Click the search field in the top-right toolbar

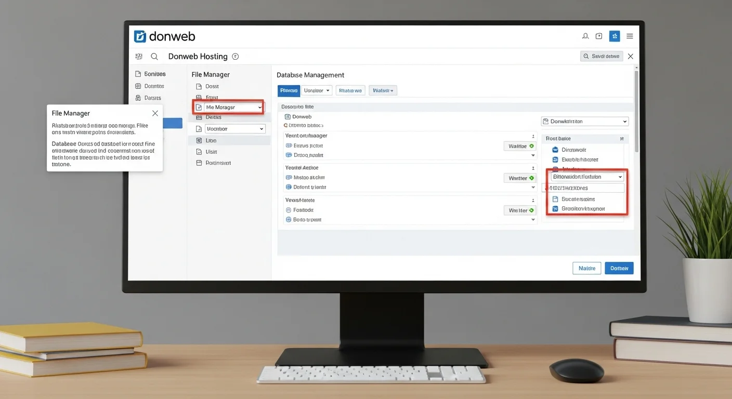click(x=602, y=56)
